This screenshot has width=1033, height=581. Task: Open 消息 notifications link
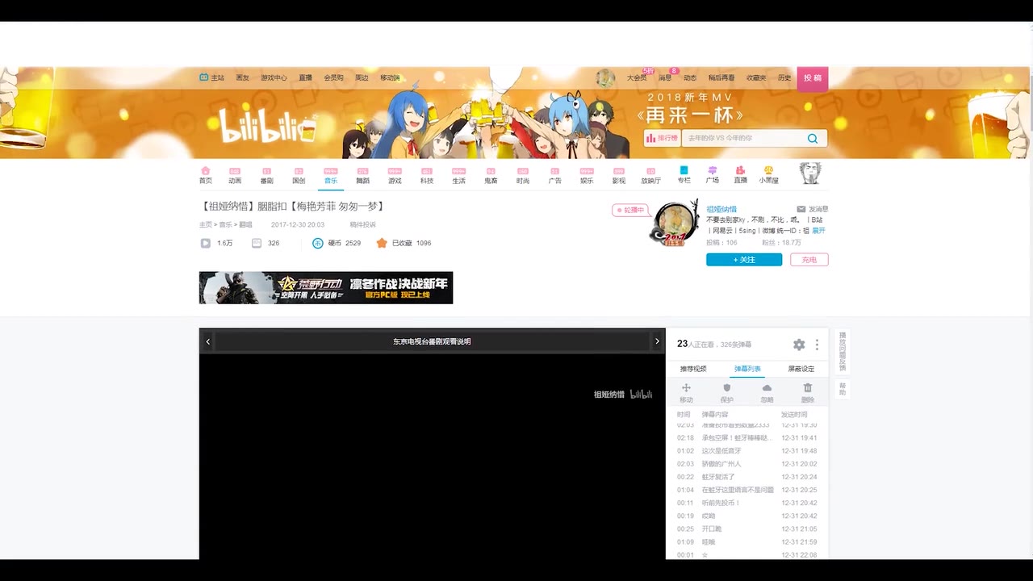pos(665,77)
